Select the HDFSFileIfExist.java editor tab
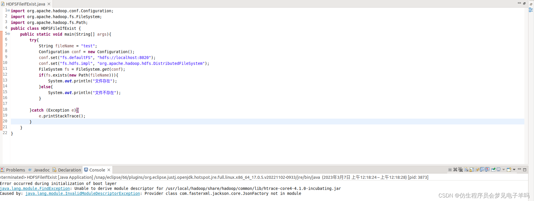534x201 pixels. click(26, 4)
